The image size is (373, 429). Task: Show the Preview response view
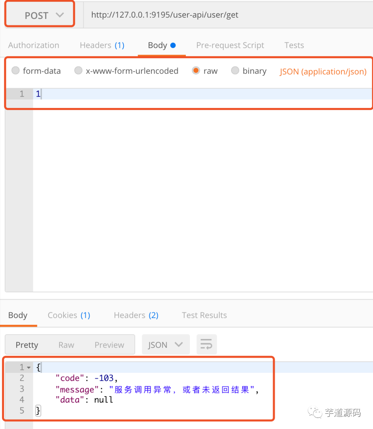109,345
